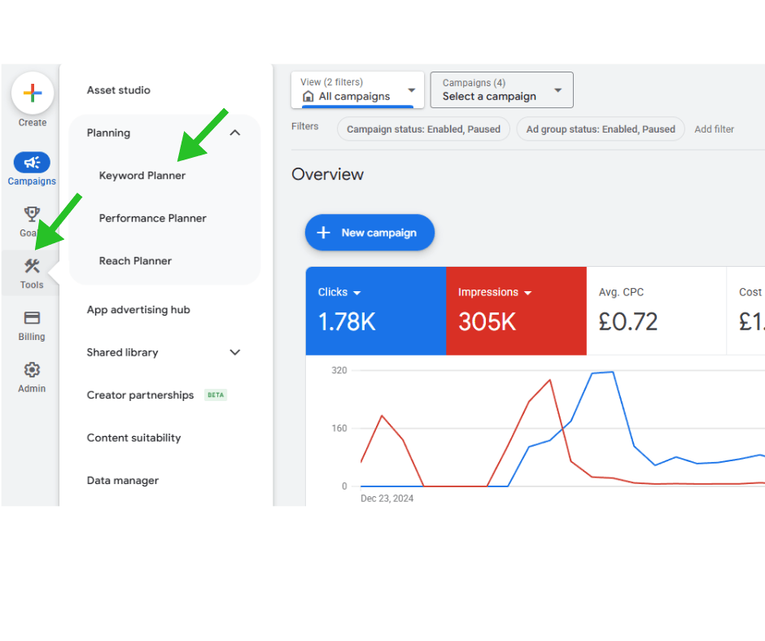Image resolution: width=765 pixels, height=641 pixels.
Task: Open the Tools wrench icon
Action: click(x=32, y=267)
